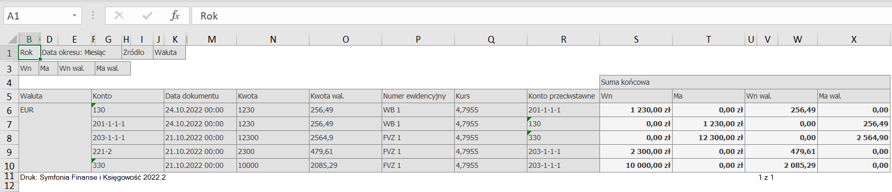892x192 pixels.
Task: Select column P header
Action: [418, 39]
